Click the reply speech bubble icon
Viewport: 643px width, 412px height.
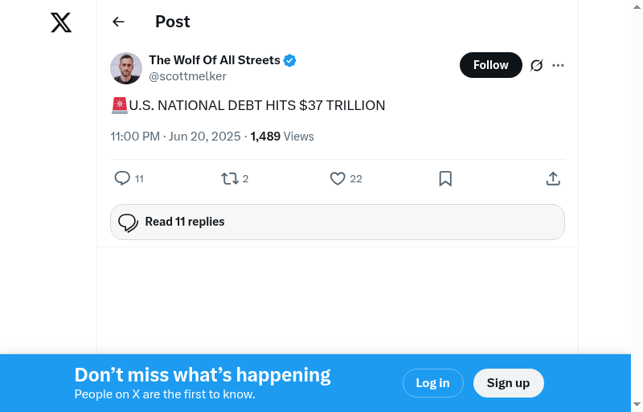click(x=122, y=178)
